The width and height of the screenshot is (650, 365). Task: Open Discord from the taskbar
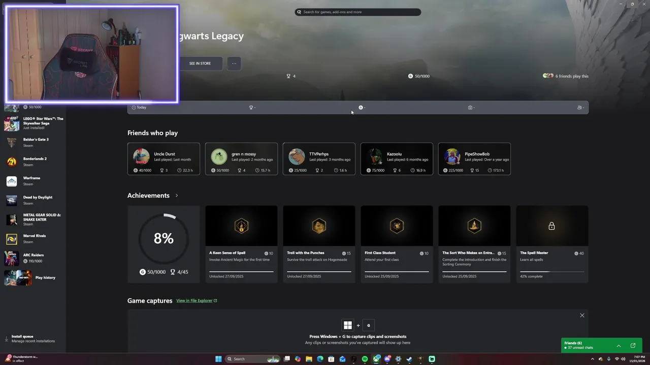tap(387, 359)
